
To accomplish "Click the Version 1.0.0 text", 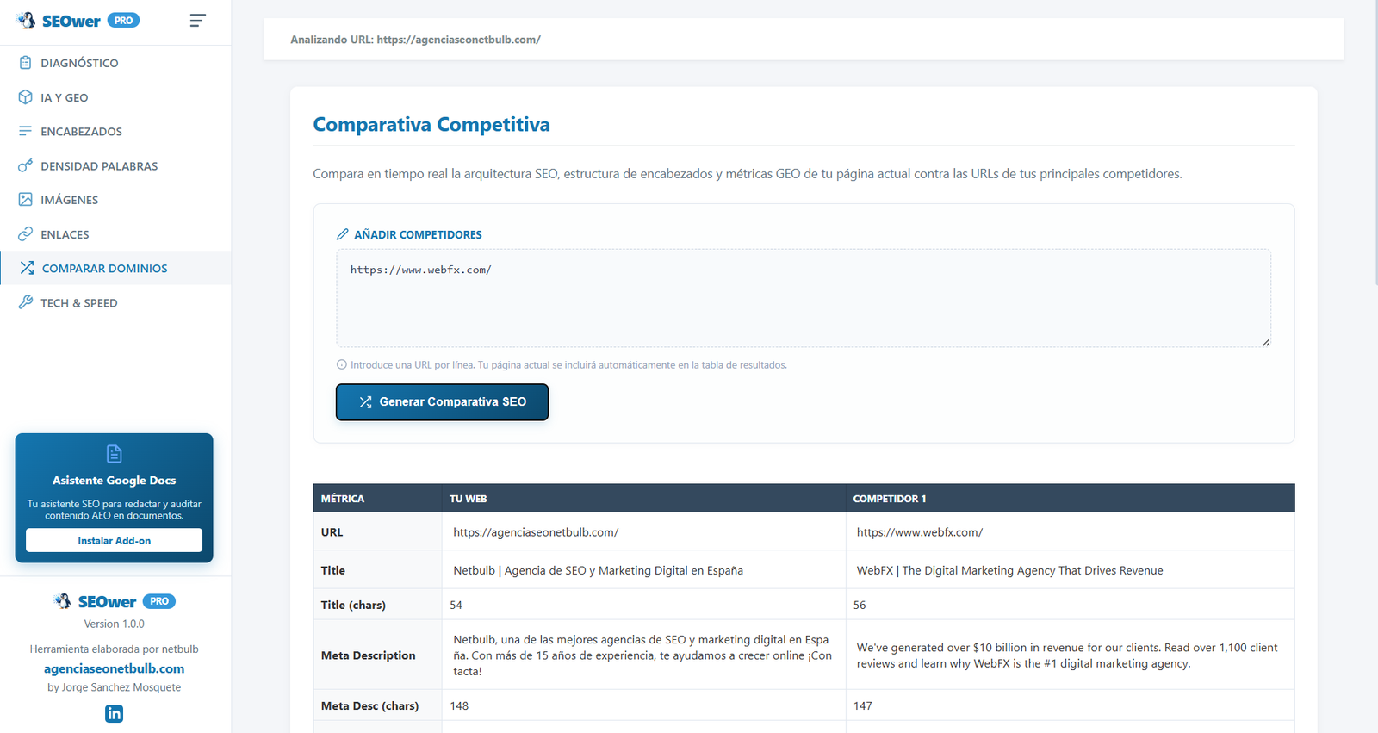I will point(115,624).
